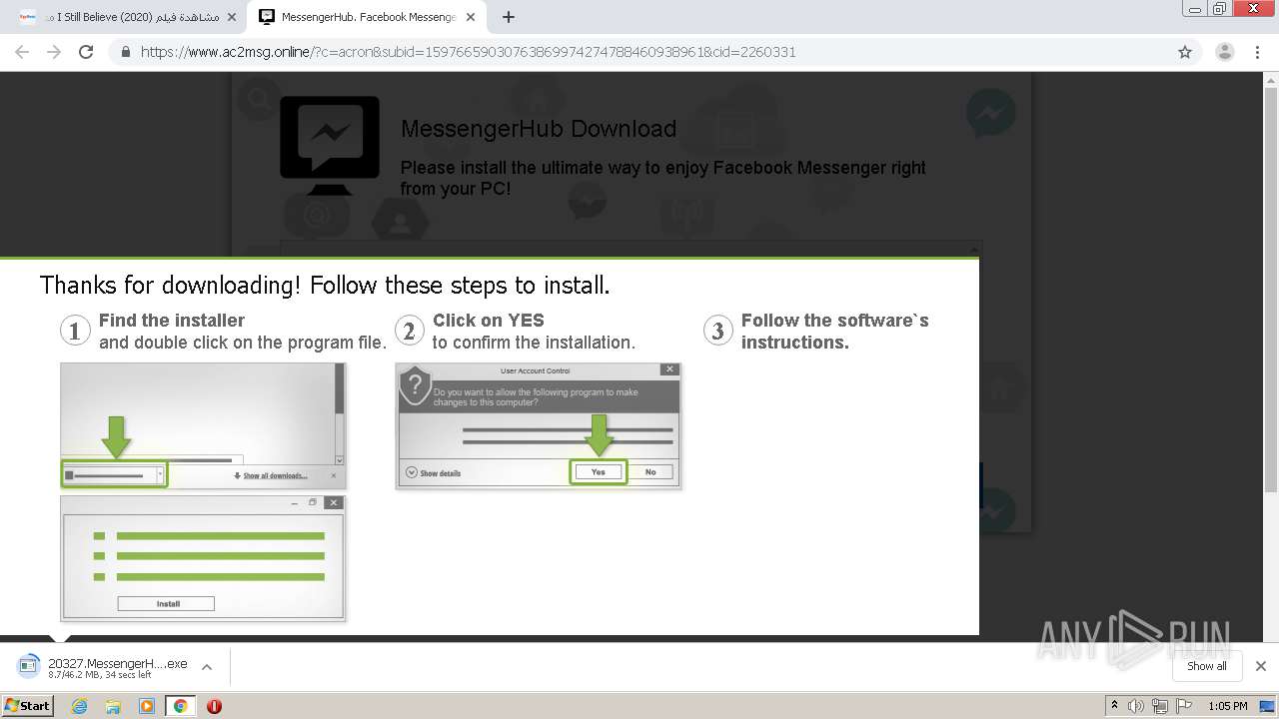Open a new browser tab
Screen dimensions: 1279x719
[x=508, y=17]
